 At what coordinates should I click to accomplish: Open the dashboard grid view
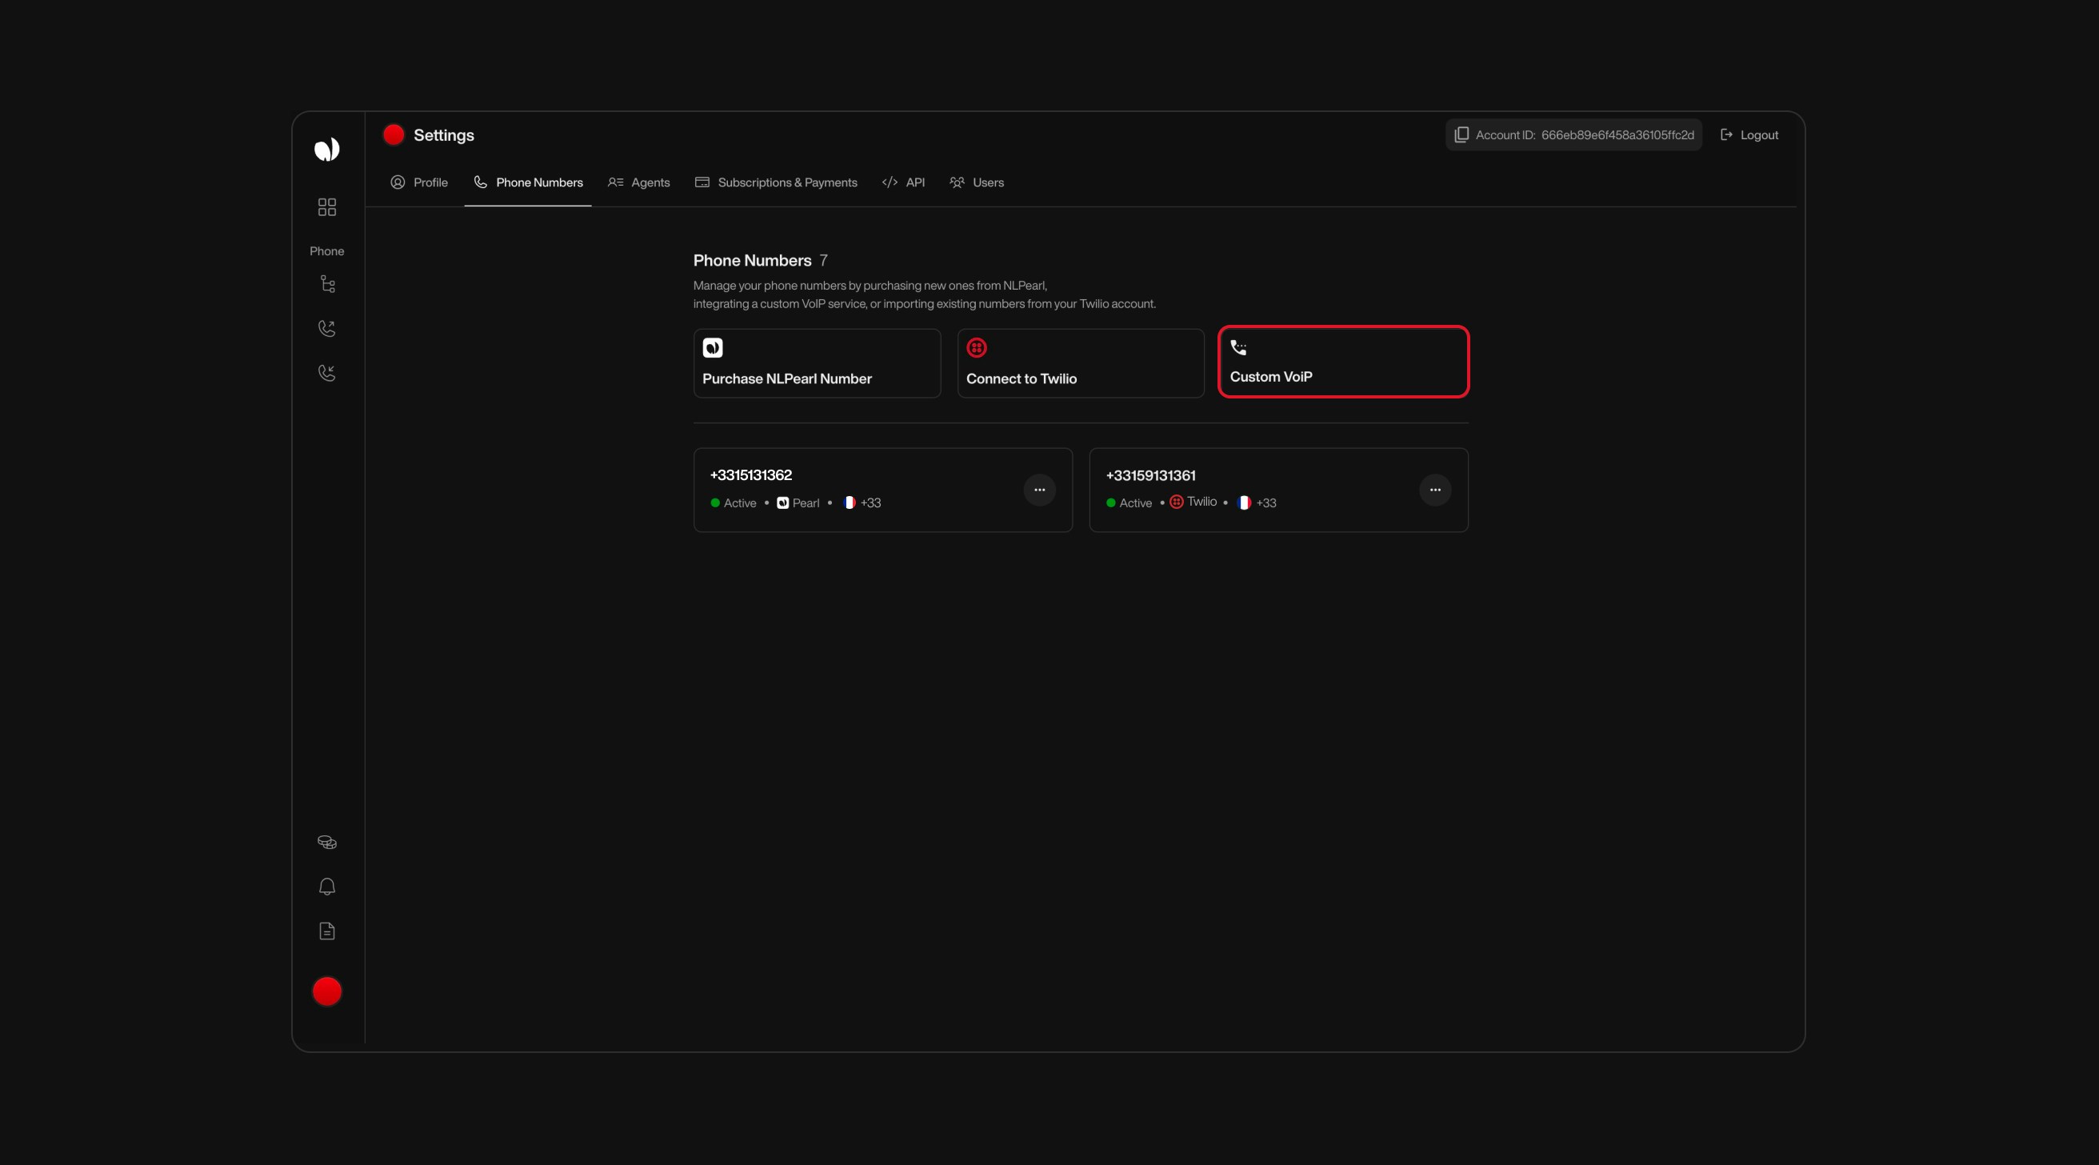point(326,207)
